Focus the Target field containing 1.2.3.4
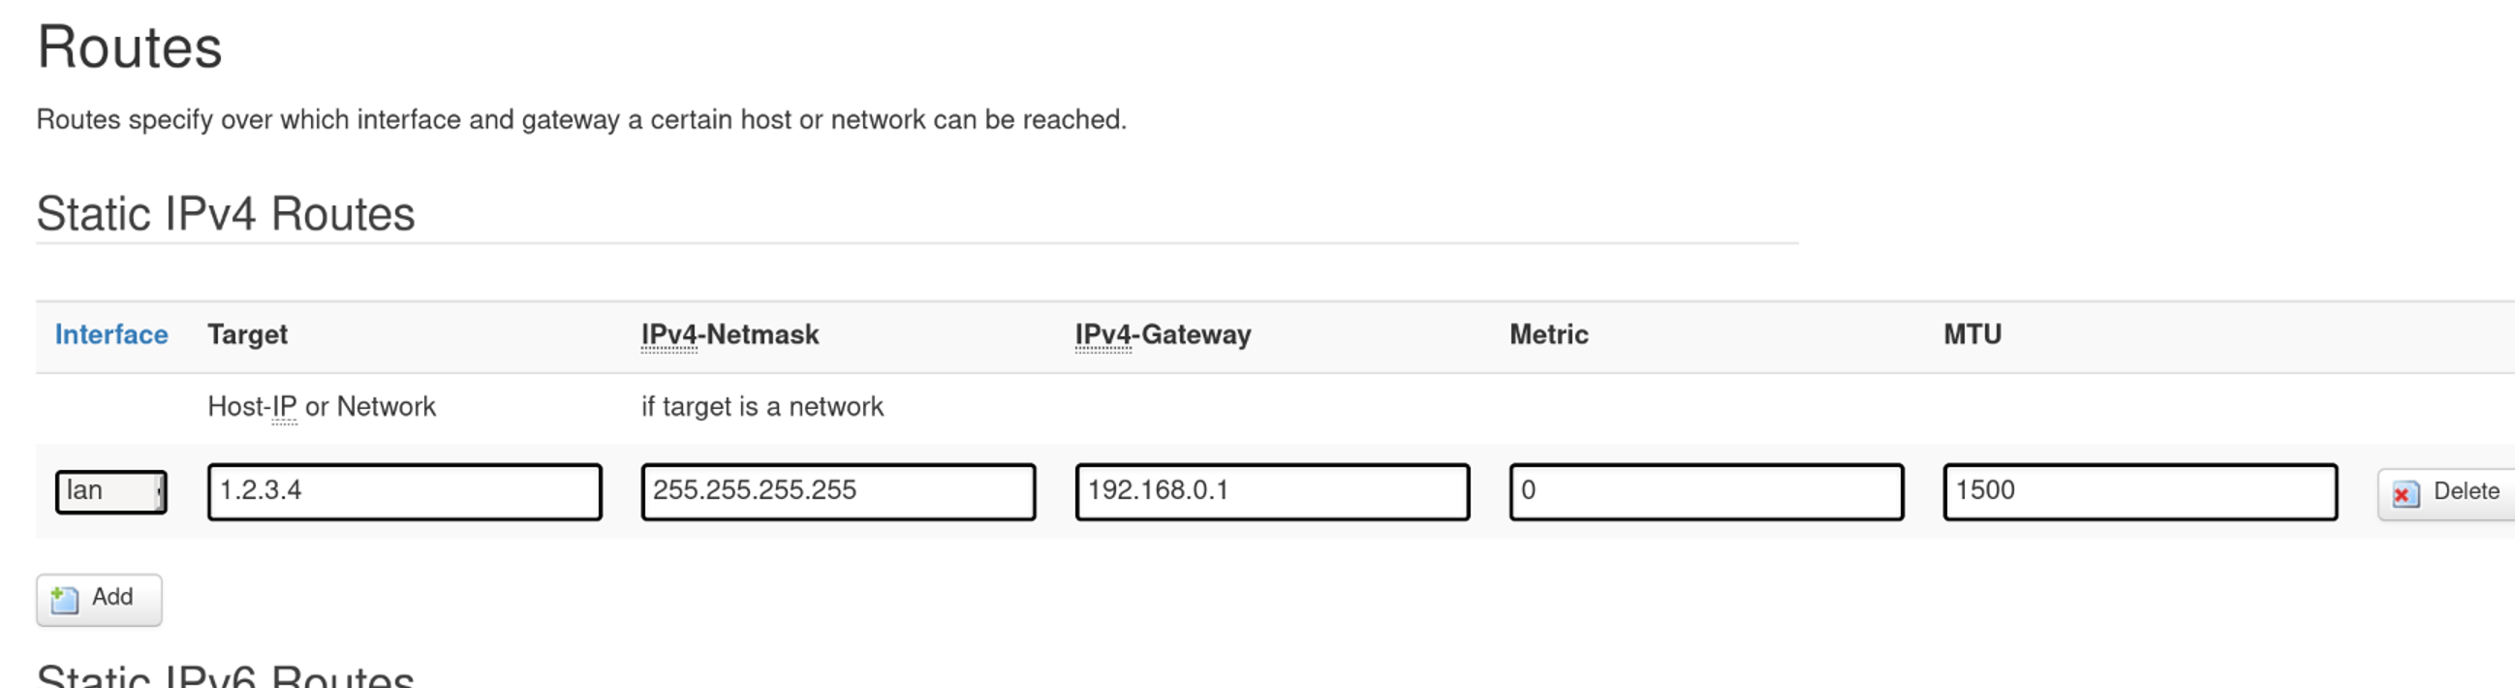This screenshot has height=688, width=2515. click(x=404, y=491)
